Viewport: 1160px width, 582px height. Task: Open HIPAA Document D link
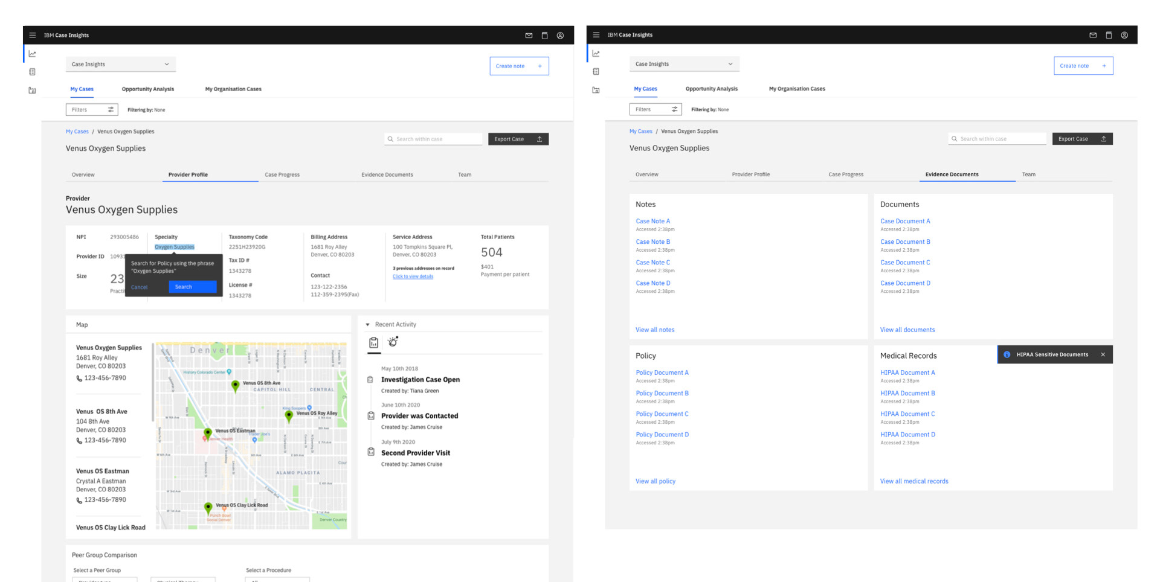907,435
